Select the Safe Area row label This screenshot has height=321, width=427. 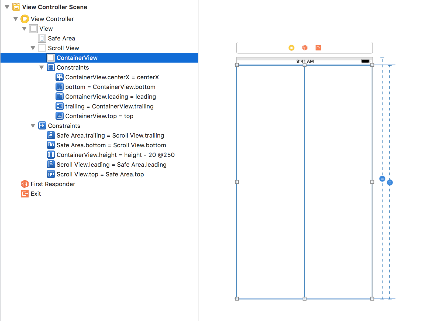pos(61,38)
